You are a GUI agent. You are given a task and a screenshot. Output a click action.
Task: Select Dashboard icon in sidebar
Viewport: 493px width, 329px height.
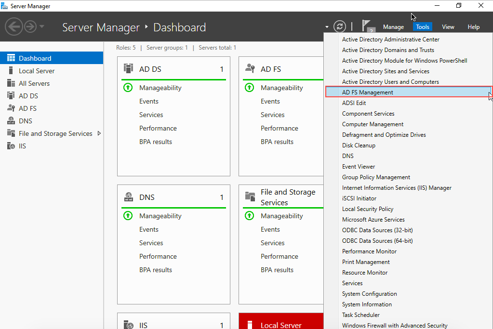click(x=11, y=58)
